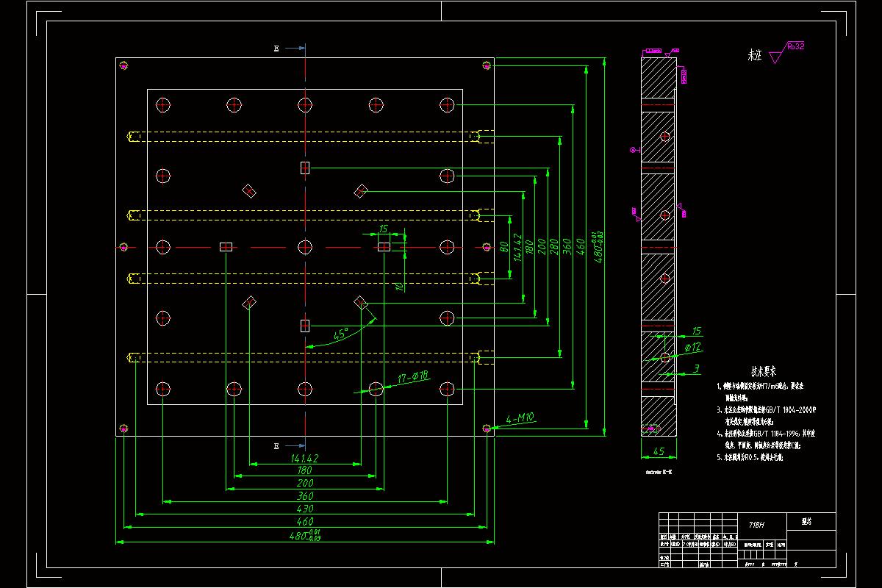Select the 10 dimension beside the square slot
882x588 pixels.
[x=398, y=287]
